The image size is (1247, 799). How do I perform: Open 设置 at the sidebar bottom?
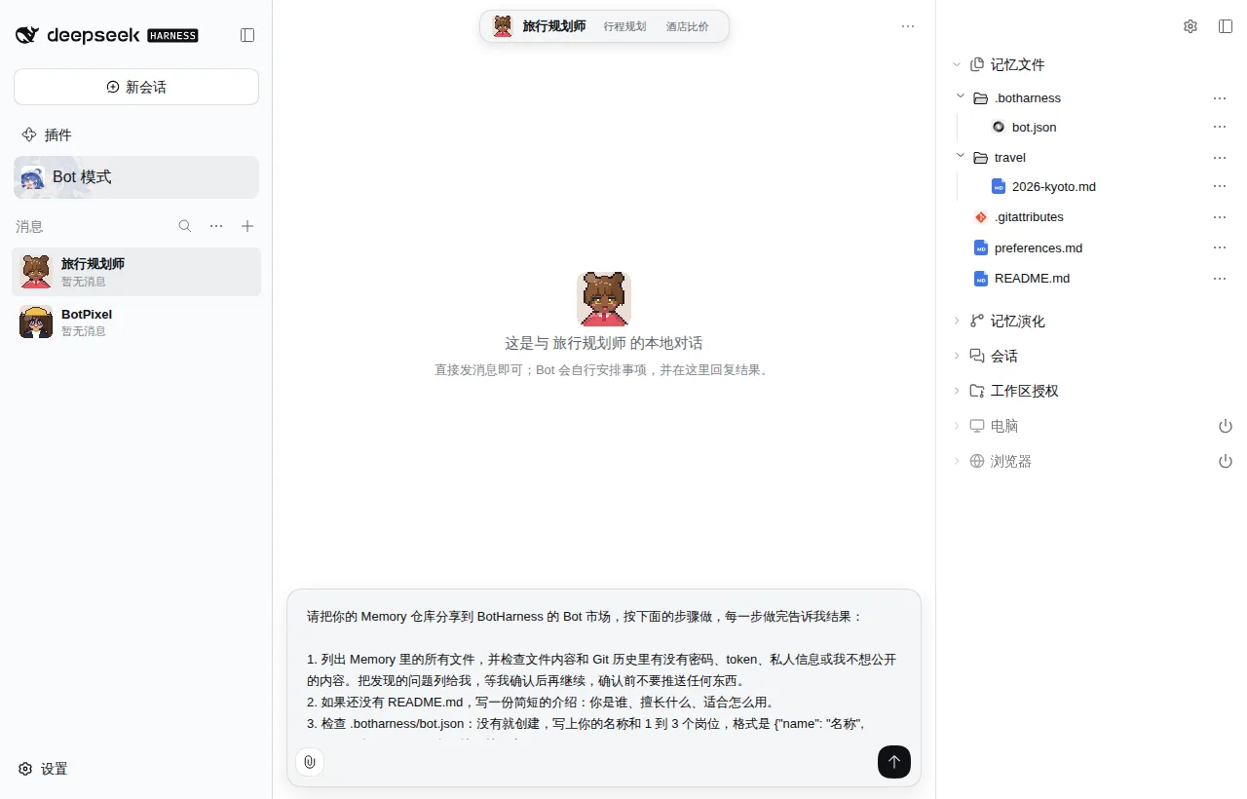(x=43, y=769)
